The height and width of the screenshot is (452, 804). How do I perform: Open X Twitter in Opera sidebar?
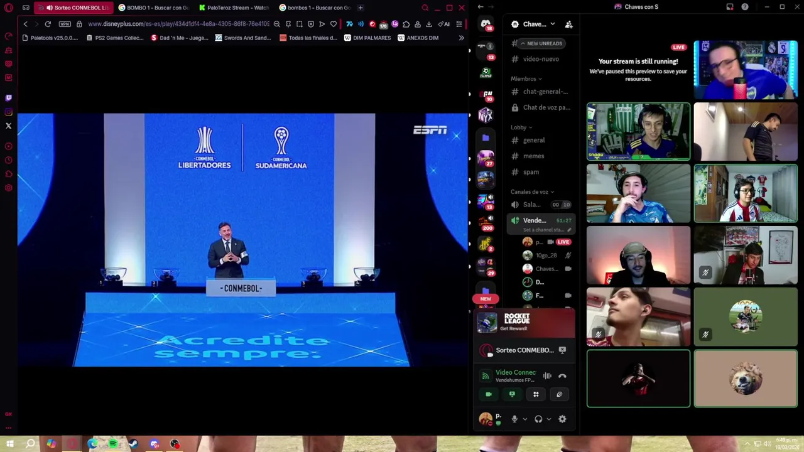coord(8,126)
